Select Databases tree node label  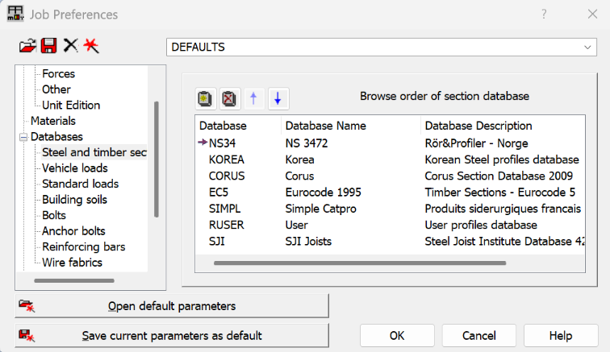(56, 137)
